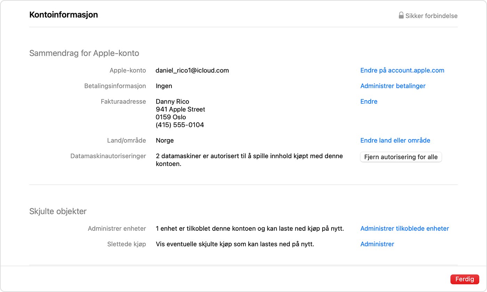
Task: Click the Sikker forbindelse text
Action: pyautogui.click(x=431, y=16)
